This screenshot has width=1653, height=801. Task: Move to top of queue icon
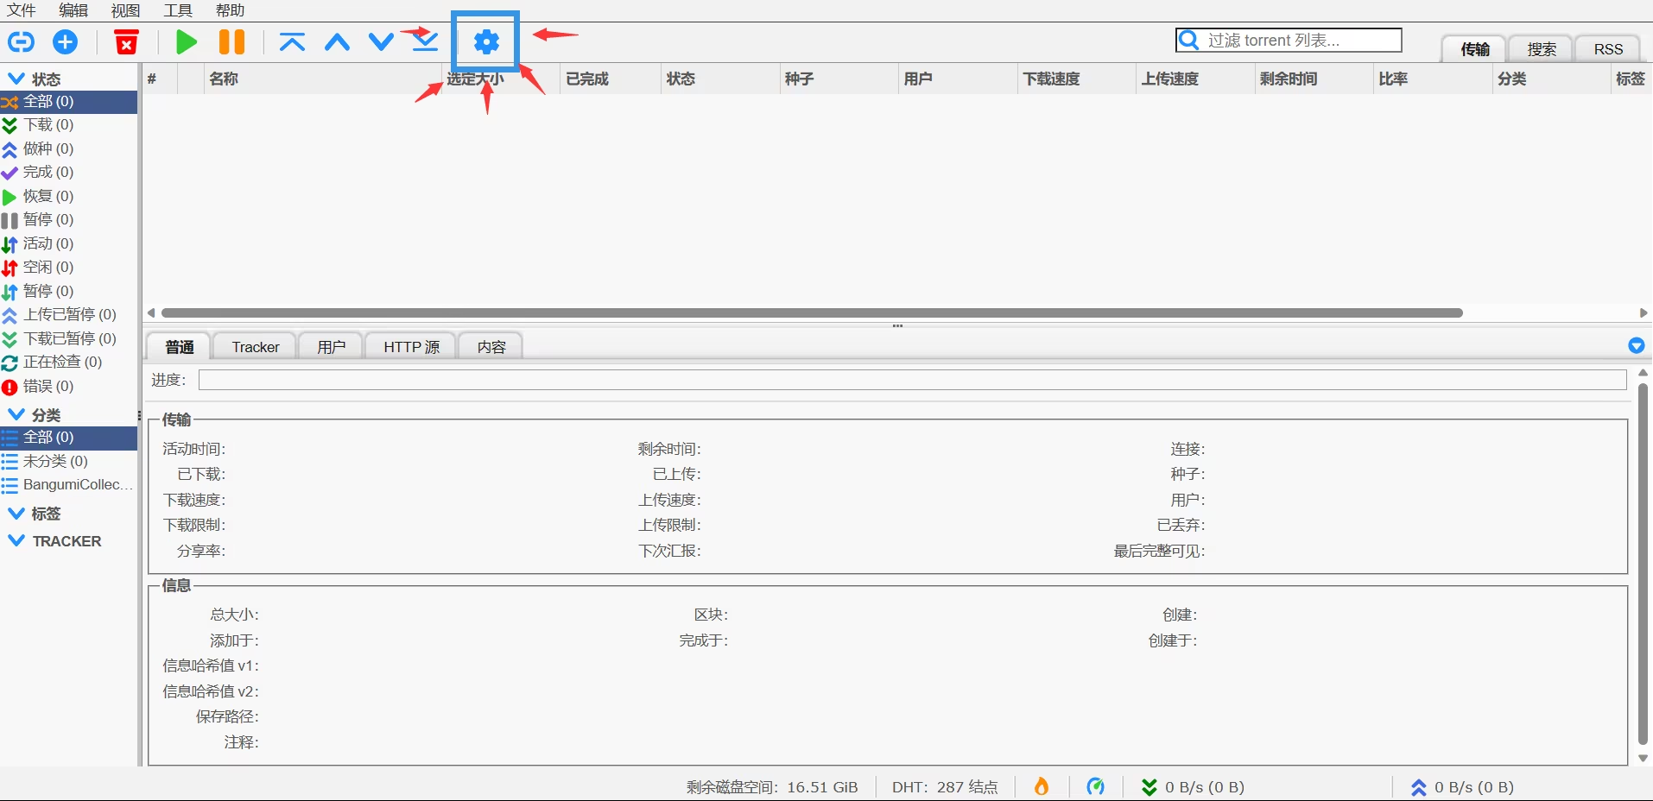[x=293, y=41]
